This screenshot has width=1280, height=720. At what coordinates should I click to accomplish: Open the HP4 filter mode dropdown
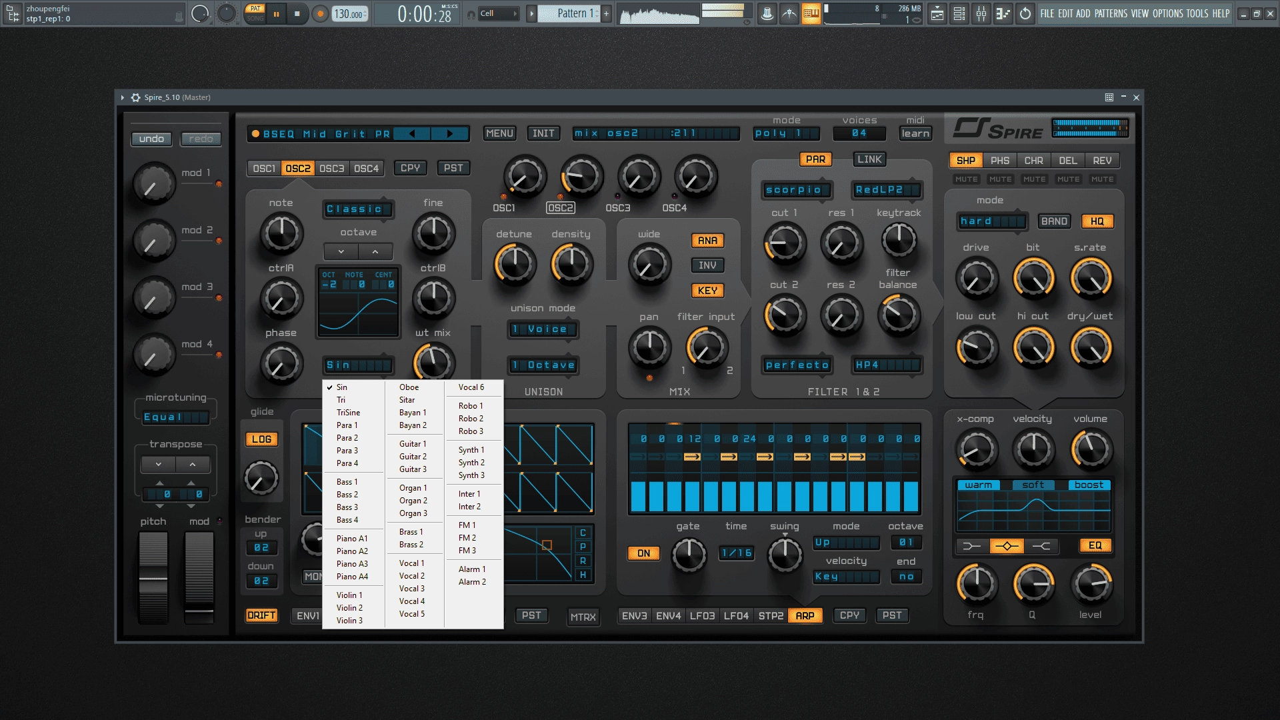(x=887, y=365)
